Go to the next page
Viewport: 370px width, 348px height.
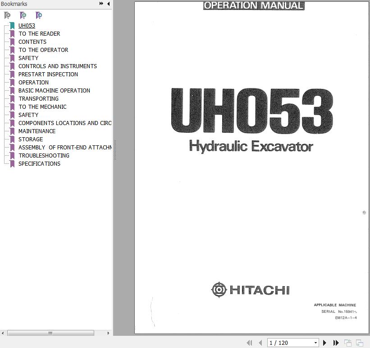[x=324, y=343]
